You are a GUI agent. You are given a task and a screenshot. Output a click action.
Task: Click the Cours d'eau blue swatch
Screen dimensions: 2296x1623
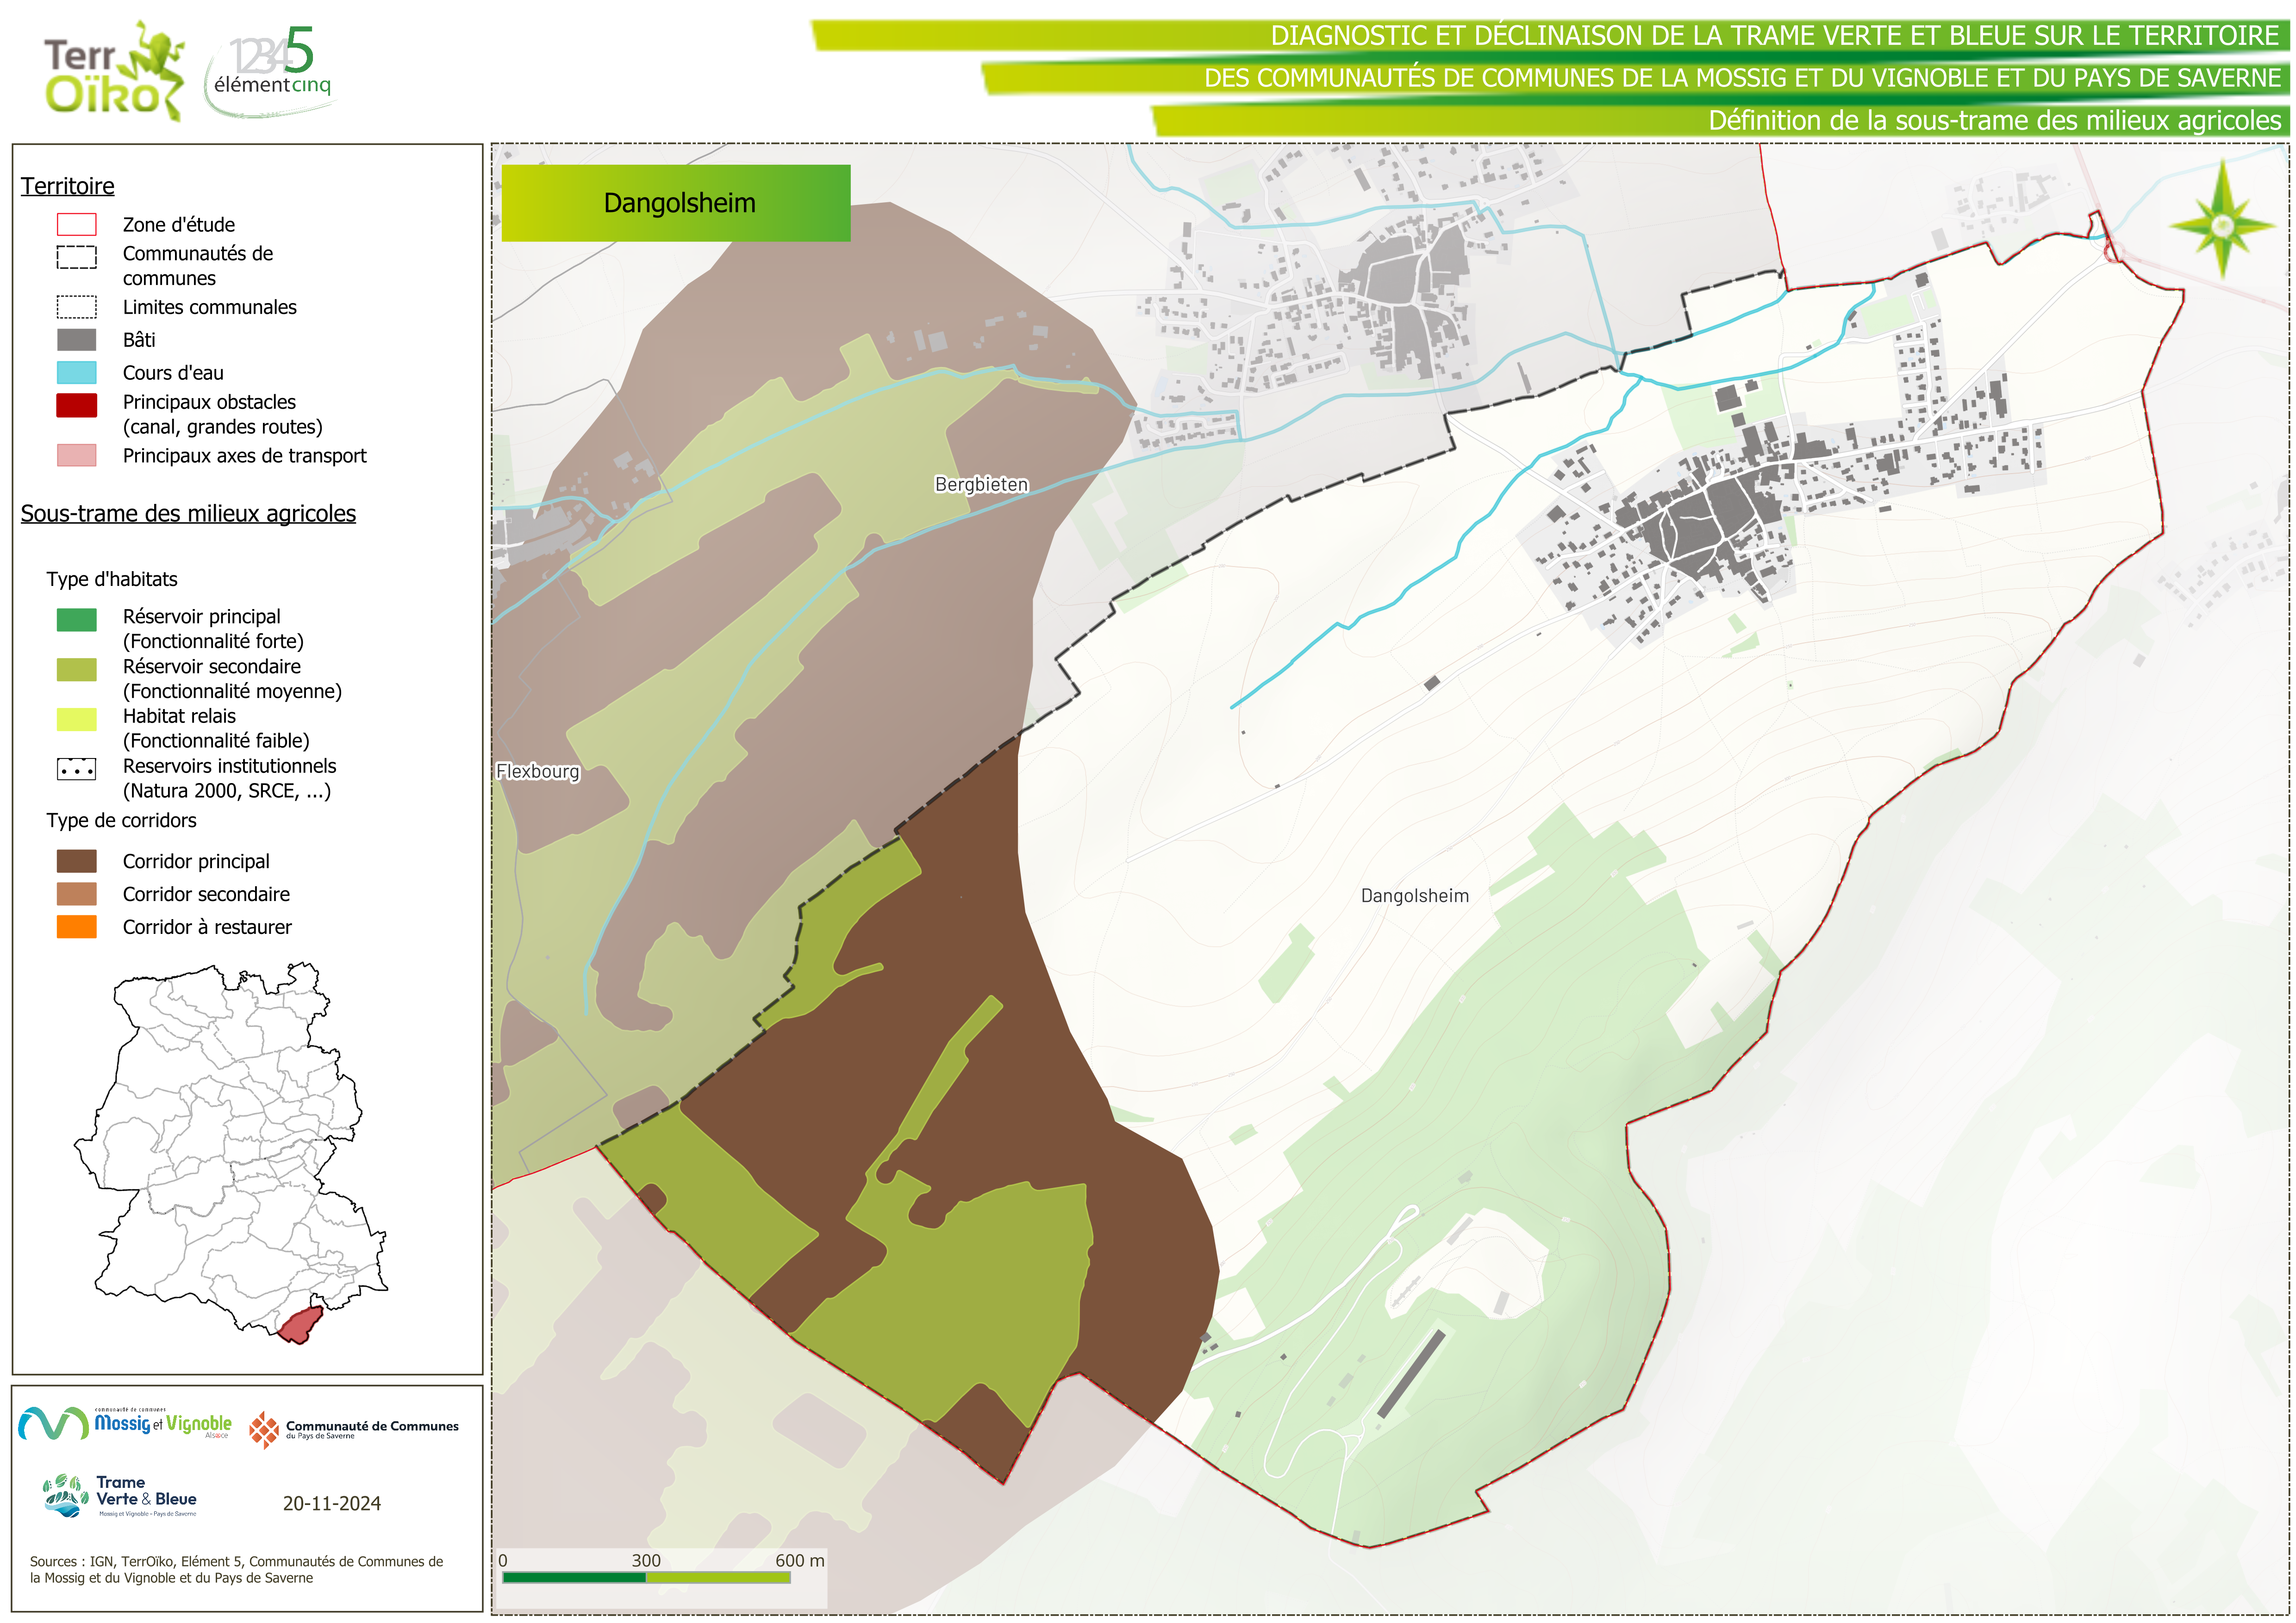coord(76,373)
